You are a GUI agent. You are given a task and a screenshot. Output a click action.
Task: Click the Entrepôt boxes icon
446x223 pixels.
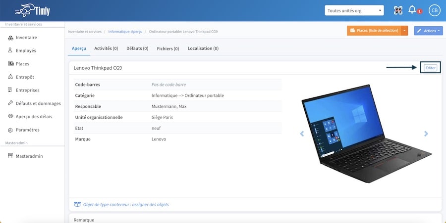[x=10, y=77]
